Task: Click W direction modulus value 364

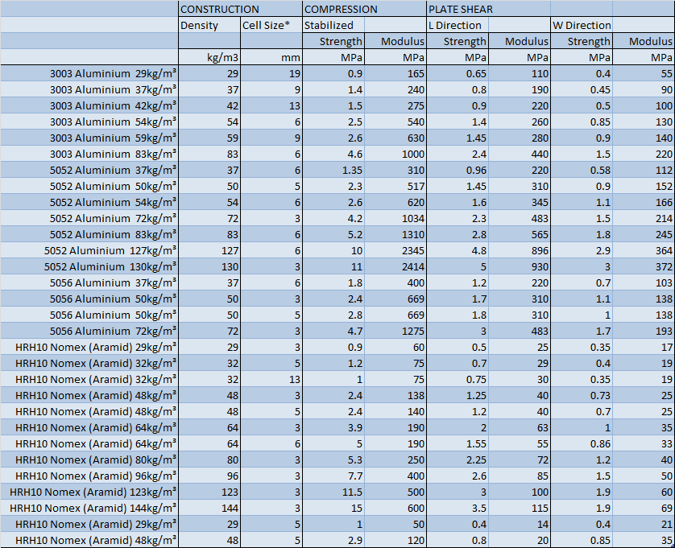Action: point(644,250)
